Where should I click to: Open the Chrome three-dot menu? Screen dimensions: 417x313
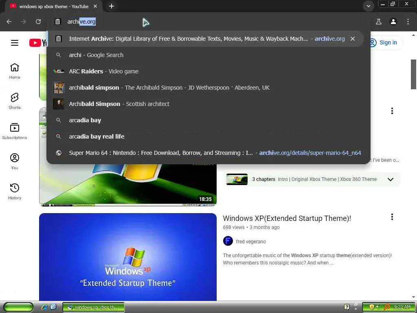(x=408, y=22)
